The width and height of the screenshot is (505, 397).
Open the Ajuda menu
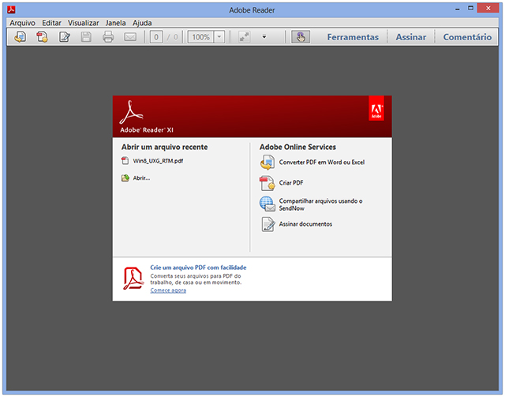142,23
